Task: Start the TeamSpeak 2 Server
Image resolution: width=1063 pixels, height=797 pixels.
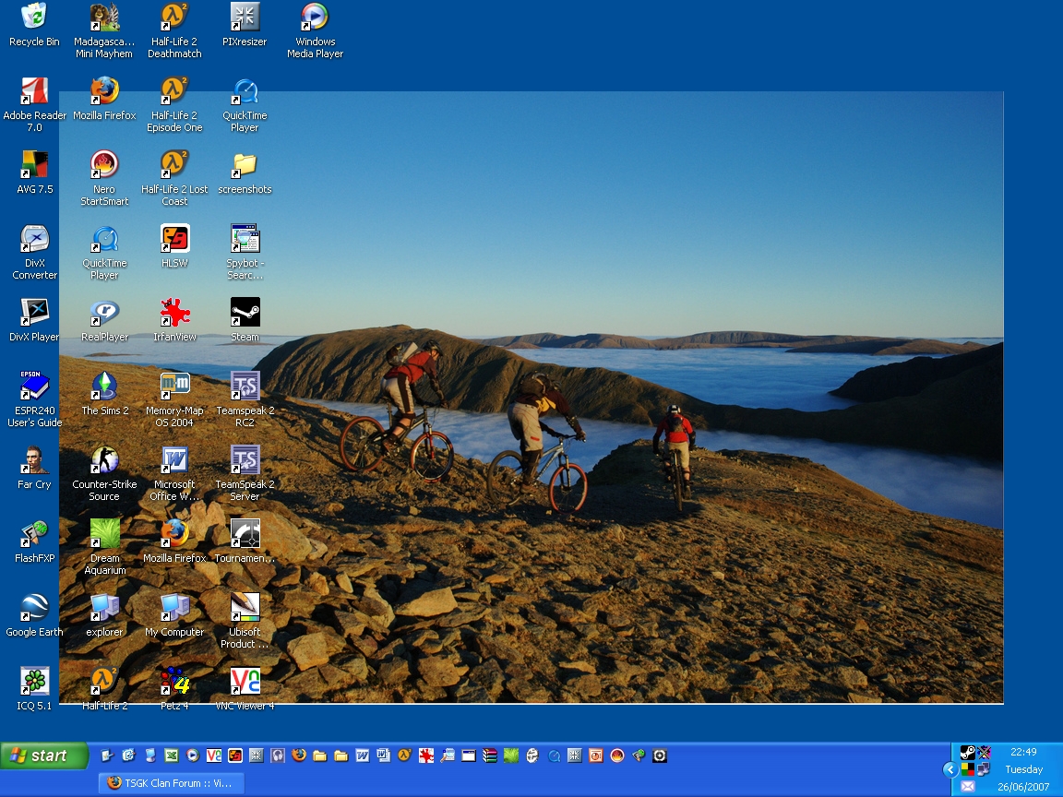Action: [245, 461]
